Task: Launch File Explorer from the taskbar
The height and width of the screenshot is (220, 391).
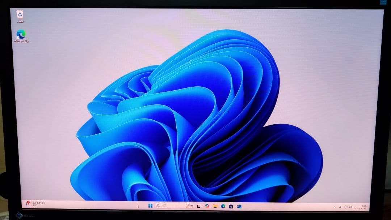Action: (215, 206)
